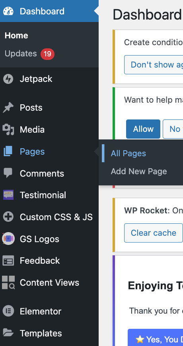This screenshot has height=346, width=183.
Task: Click the GS Logos round icon
Action: pos(8,239)
